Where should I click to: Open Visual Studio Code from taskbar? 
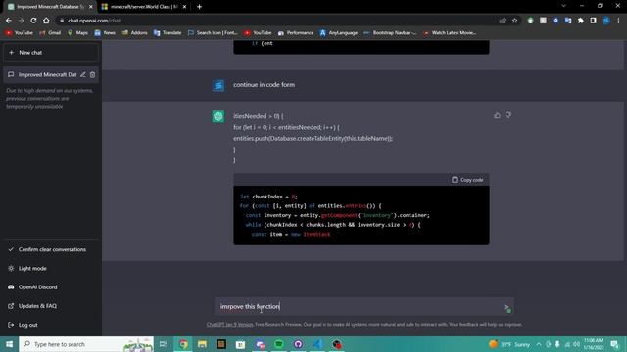(317, 344)
